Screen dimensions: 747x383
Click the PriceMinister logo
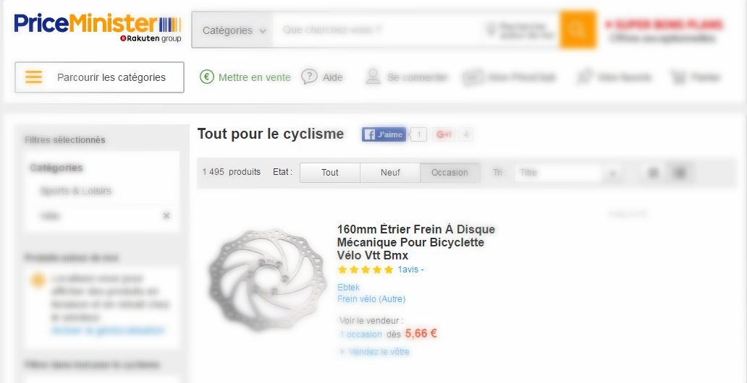point(98,28)
